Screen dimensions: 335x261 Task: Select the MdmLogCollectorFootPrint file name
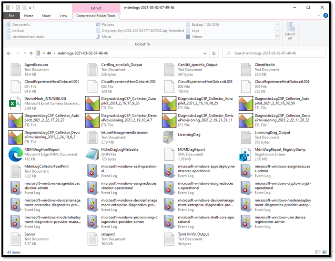coord(47,166)
